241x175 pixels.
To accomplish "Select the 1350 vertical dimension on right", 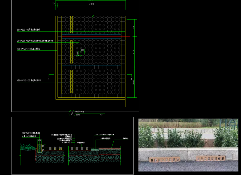I will pyautogui.click(x=134, y=28).
